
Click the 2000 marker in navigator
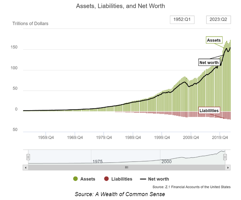click(x=166, y=162)
